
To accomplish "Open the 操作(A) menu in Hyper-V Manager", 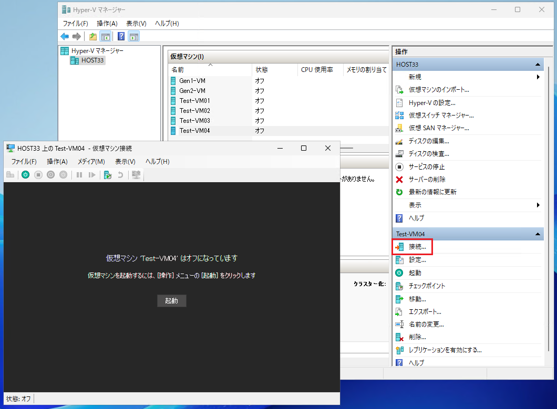I will point(107,23).
